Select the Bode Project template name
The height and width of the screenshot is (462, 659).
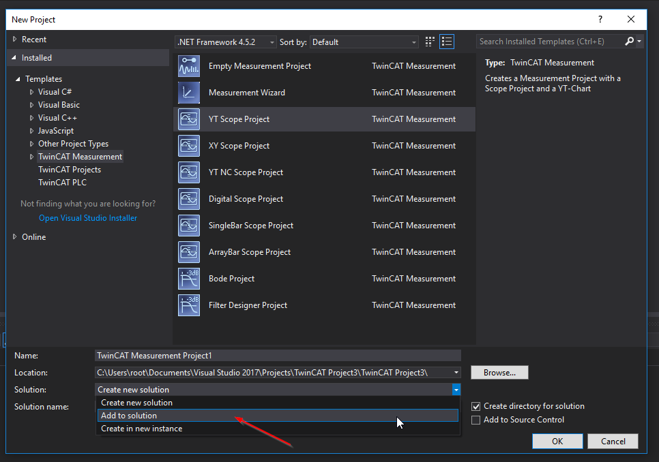231,279
